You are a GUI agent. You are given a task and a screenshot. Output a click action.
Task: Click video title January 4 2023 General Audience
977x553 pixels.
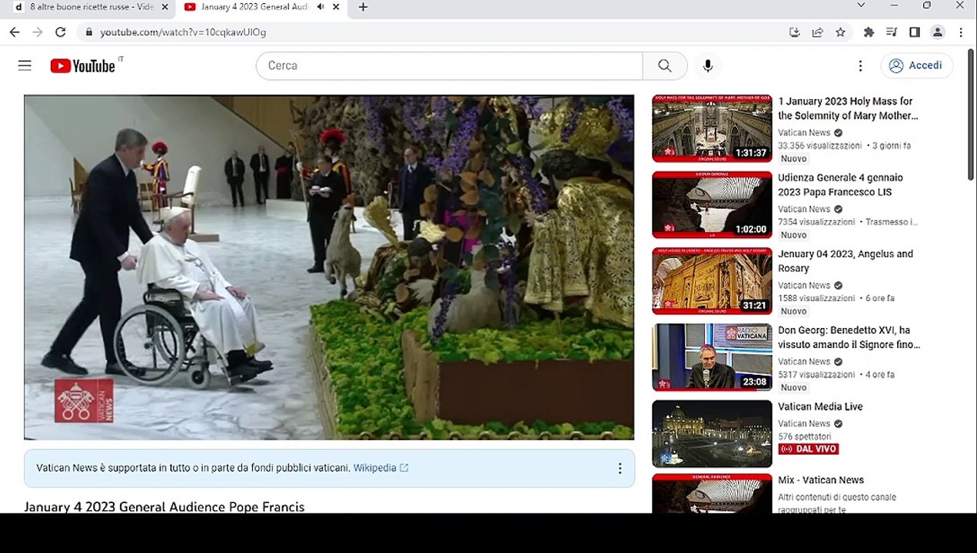click(x=164, y=507)
